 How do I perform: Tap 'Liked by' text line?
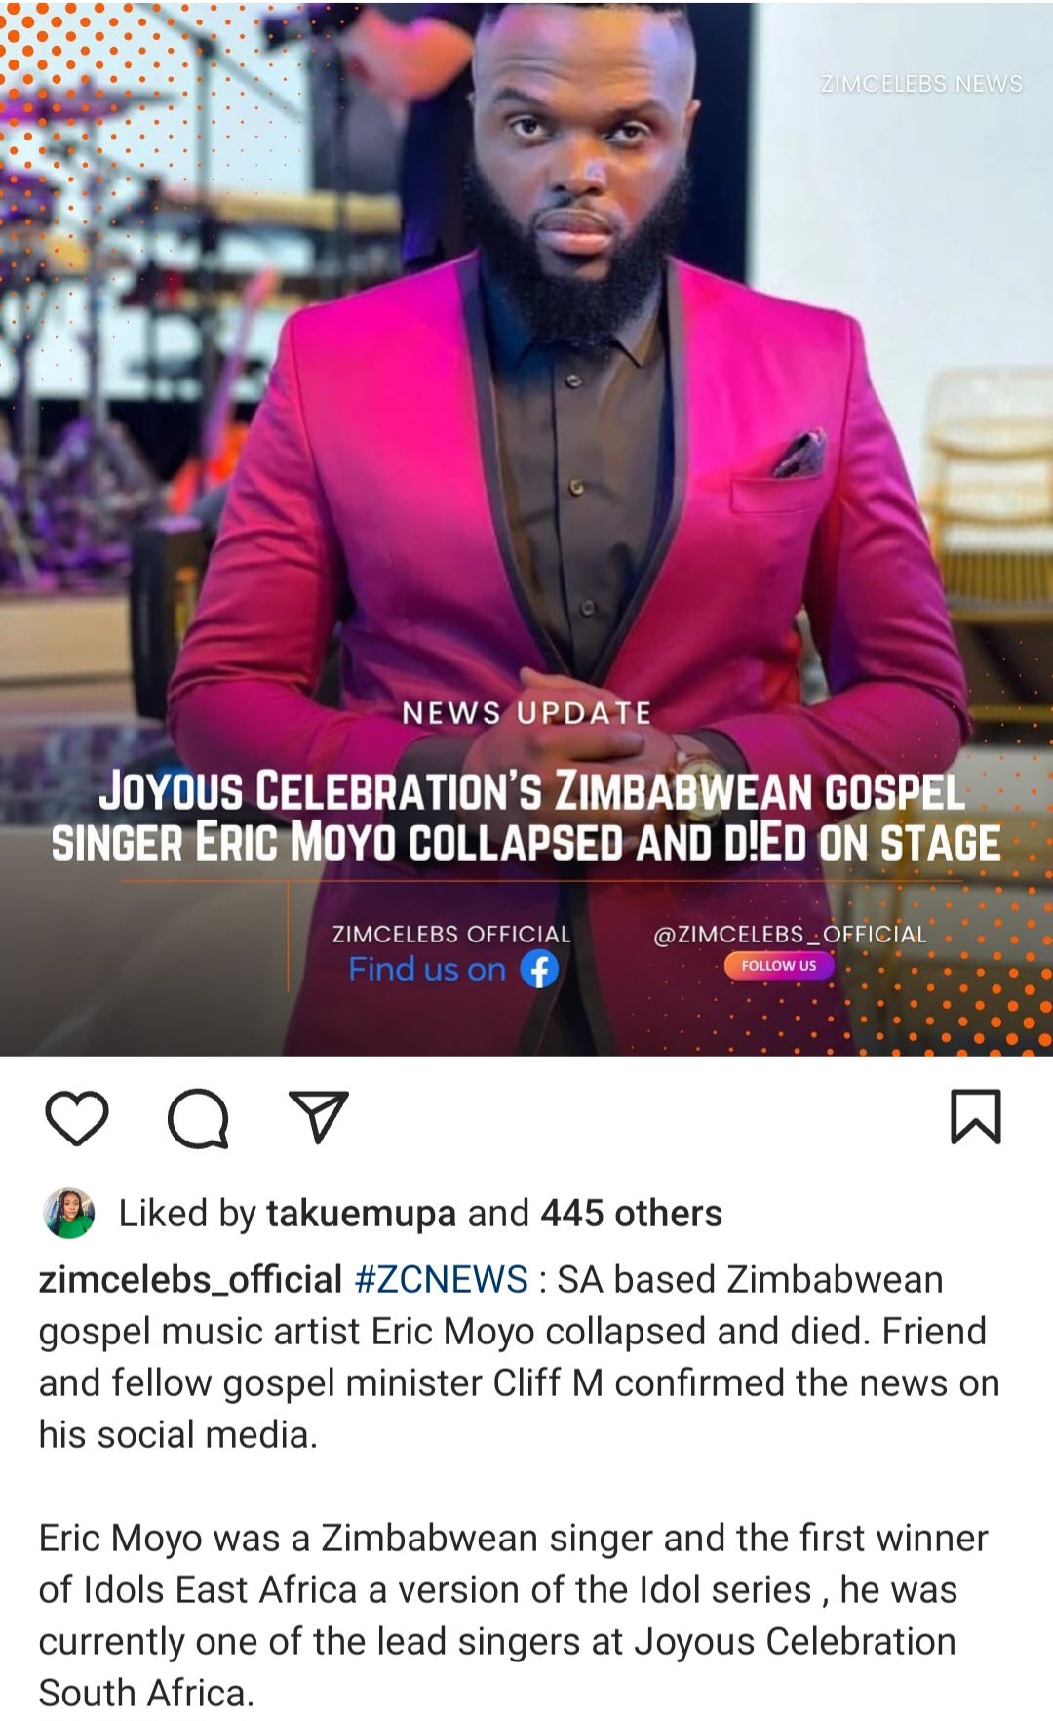420,1214
